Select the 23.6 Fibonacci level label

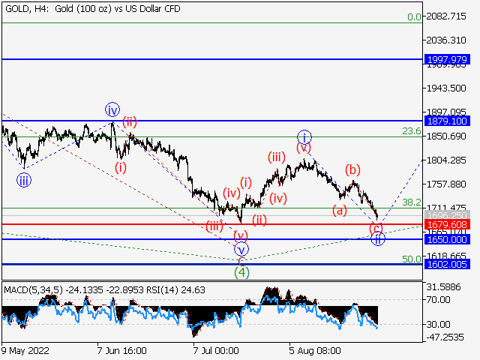[x=412, y=131]
